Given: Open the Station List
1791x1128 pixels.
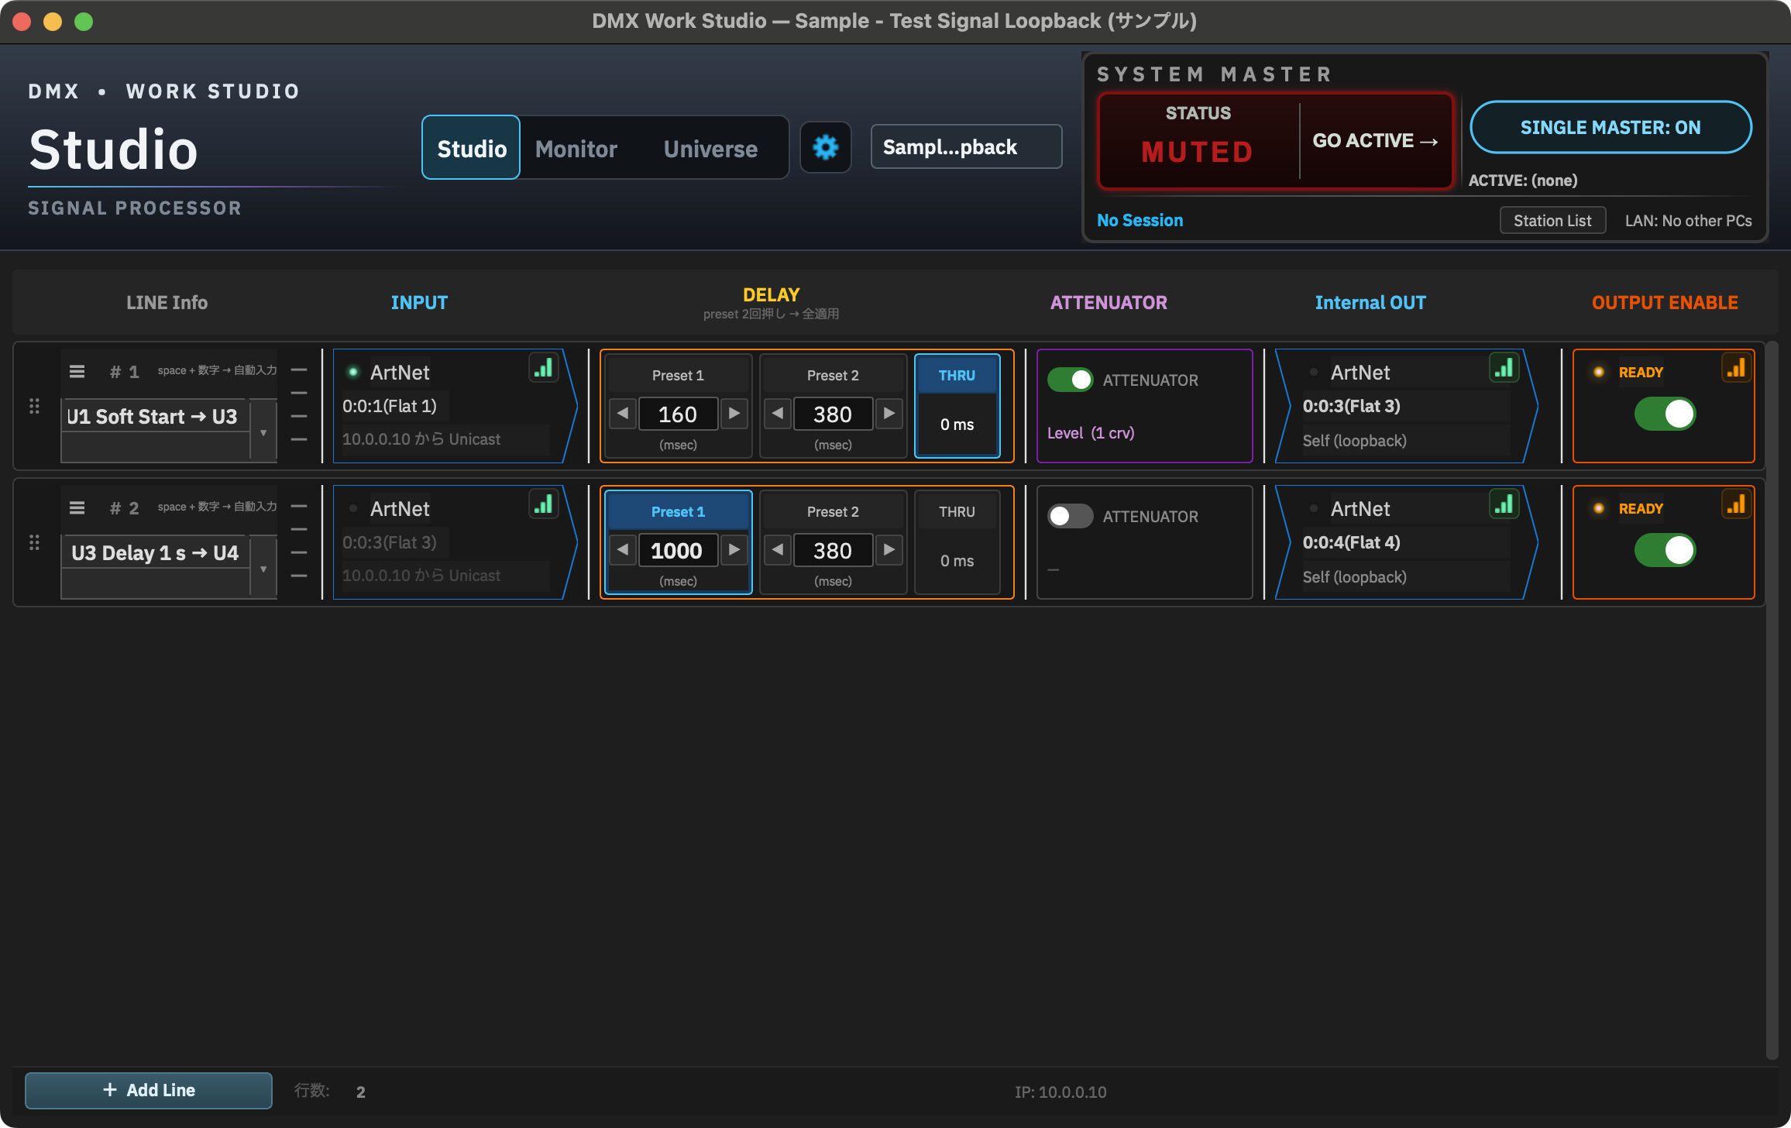Looking at the screenshot, I should pyautogui.click(x=1552, y=221).
